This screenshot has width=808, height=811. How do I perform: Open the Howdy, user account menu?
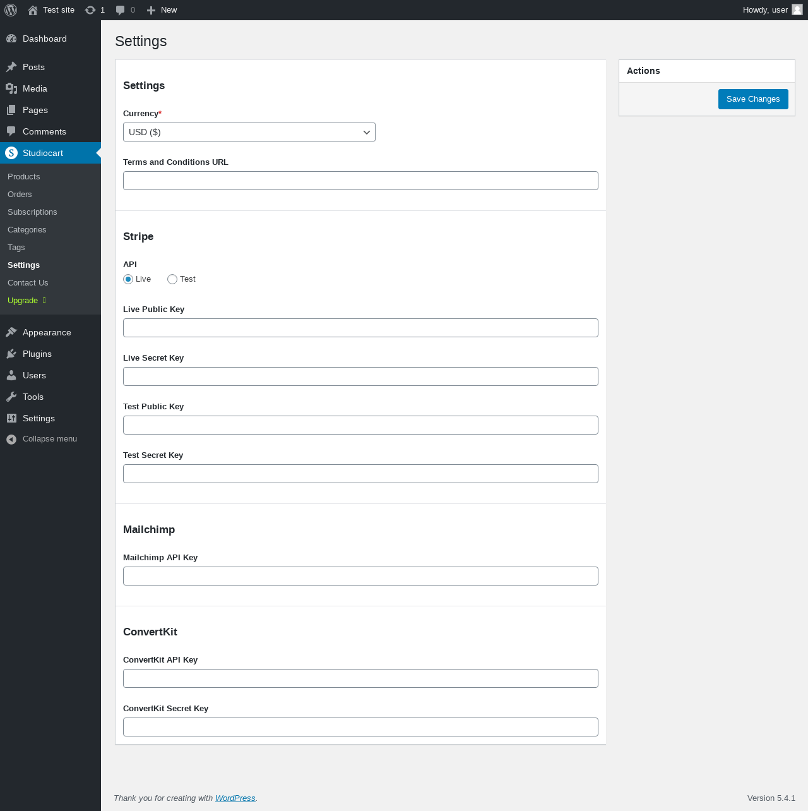coord(773,10)
